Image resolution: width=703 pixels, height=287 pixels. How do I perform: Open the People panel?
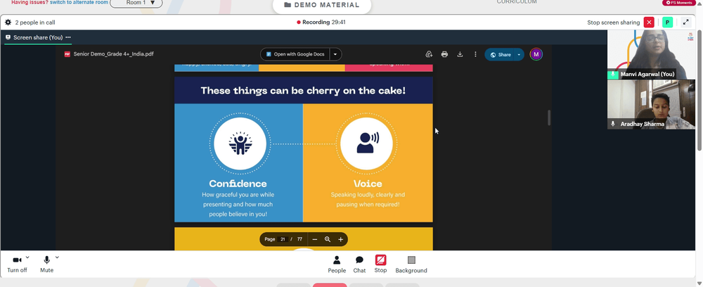pos(337,264)
